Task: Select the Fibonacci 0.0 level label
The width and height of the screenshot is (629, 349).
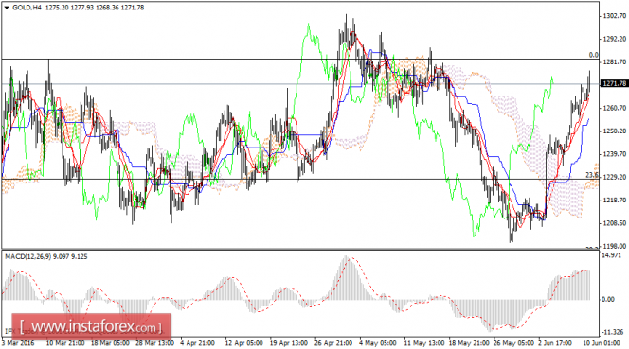Action: click(x=593, y=55)
